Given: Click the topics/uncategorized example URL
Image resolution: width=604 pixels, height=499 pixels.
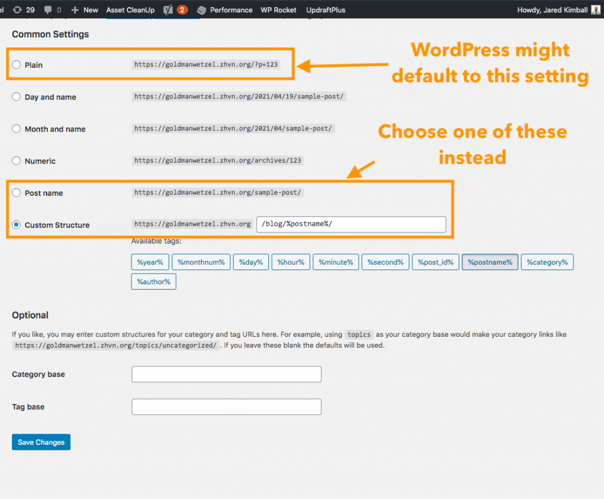Looking at the screenshot, I should [116, 345].
